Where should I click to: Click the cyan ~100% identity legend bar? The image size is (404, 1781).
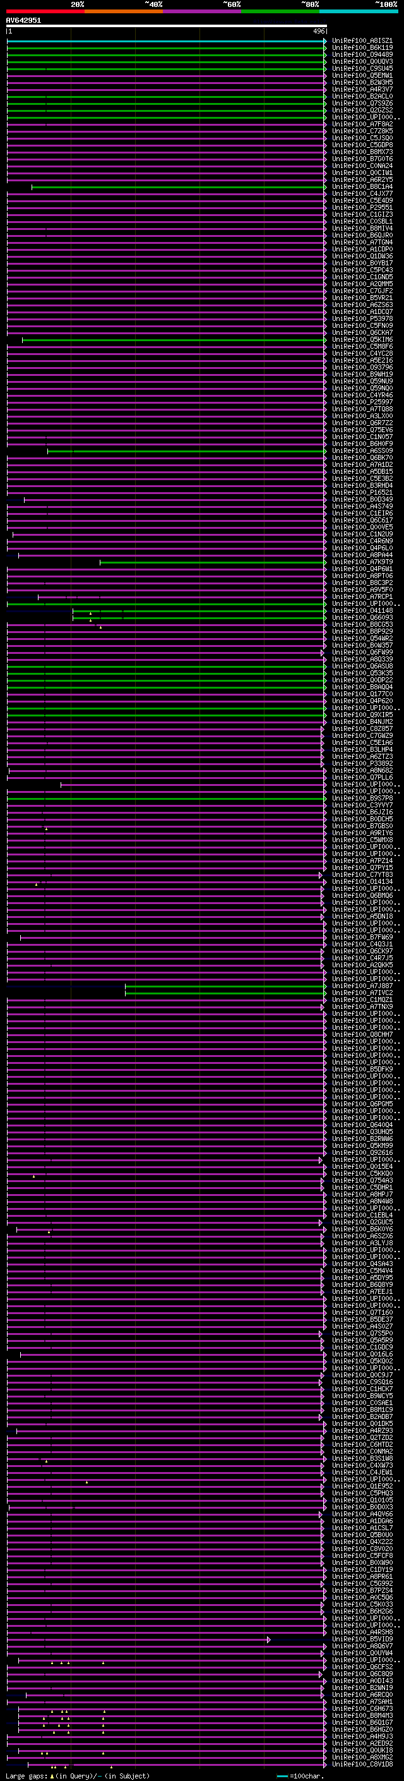[359, 12]
